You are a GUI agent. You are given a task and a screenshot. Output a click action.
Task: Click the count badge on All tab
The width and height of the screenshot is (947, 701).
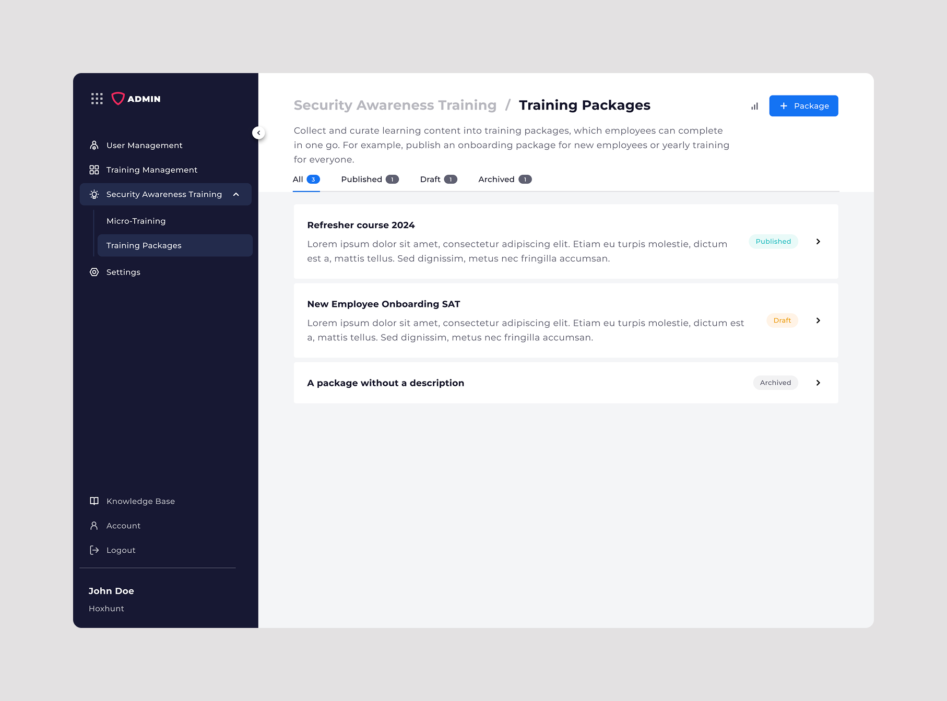(313, 180)
